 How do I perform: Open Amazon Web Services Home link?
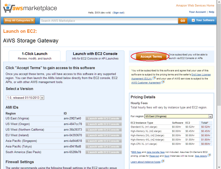[x=195, y=6]
